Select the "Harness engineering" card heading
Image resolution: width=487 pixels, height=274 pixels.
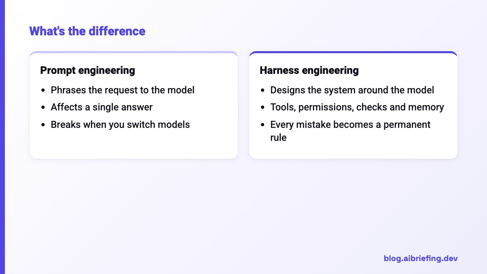pyautogui.click(x=309, y=70)
